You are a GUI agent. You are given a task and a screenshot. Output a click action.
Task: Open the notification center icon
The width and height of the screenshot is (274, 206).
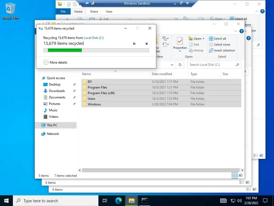click(x=265, y=201)
